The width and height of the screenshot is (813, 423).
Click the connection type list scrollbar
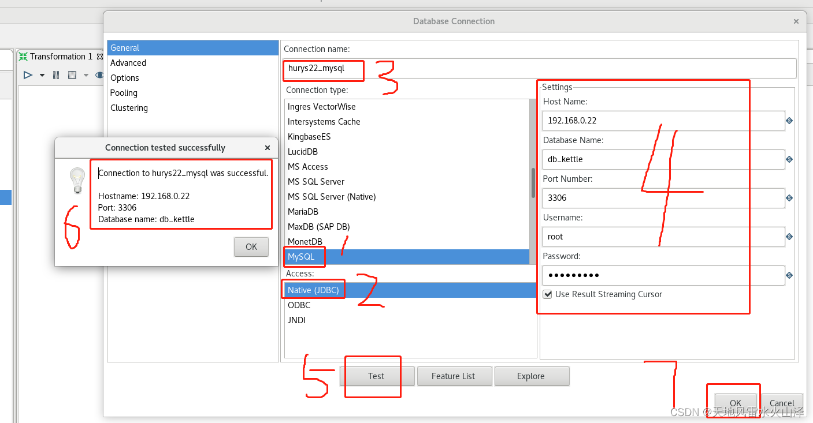coord(533,182)
